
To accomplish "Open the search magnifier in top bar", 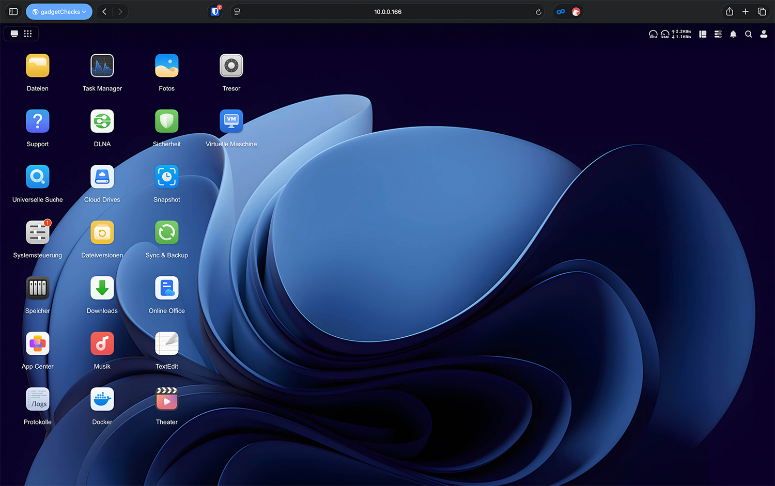I will (x=748, y=34).
